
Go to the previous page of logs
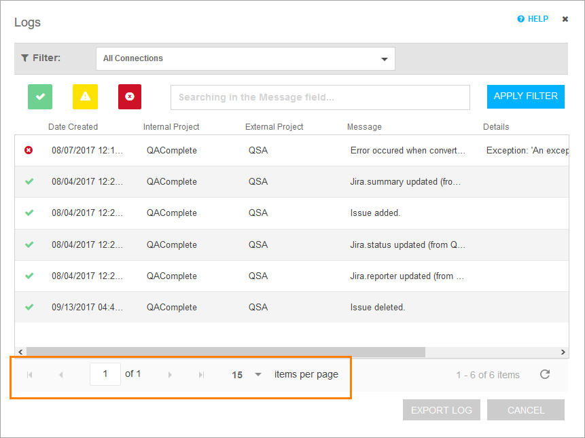pyautogui.click(x=62, y=374)
